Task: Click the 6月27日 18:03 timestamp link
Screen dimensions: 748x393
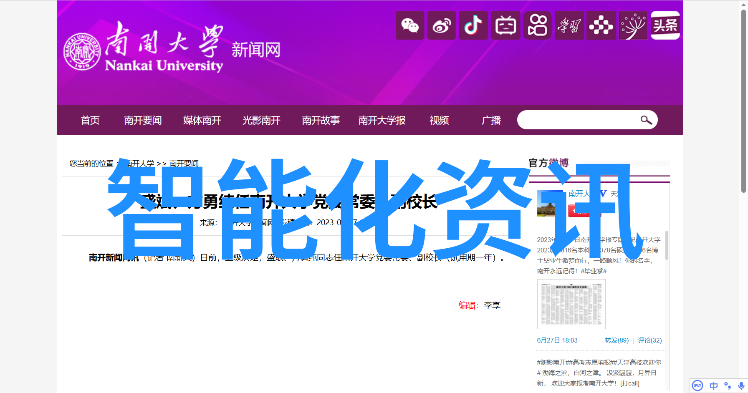Action: click(x=557, y=340)
